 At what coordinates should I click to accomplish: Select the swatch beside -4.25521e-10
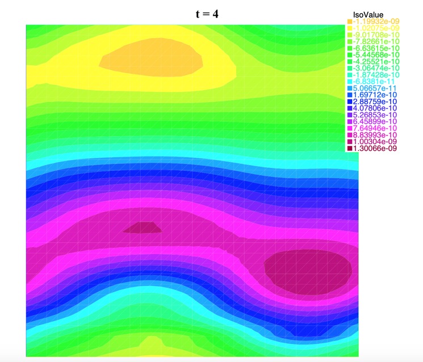[x=350, y=62]
